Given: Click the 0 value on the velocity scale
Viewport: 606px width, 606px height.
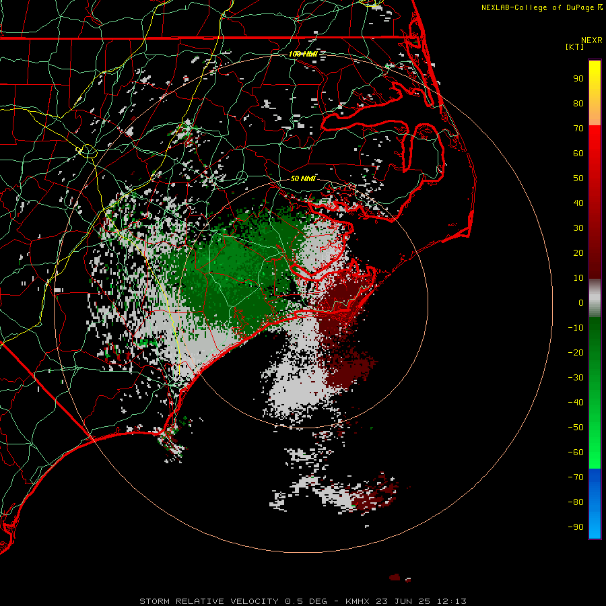Looking at the screenshot, I should click(x=581, y=302).
